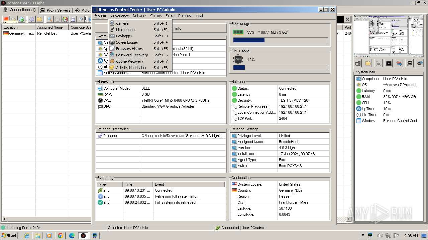The image size is (428, 240).
Task: Click the Mutex value Rmc-DQX3VS
Action: [x=290, y=166]
